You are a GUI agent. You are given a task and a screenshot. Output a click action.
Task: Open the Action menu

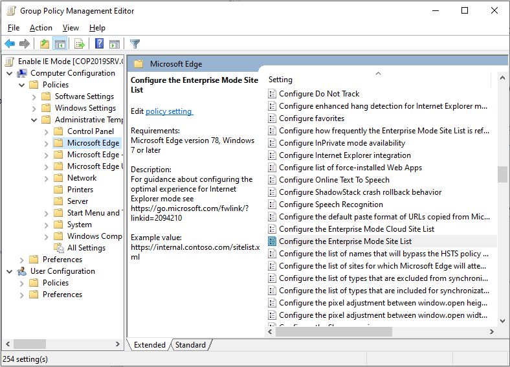tap(41, 28)
